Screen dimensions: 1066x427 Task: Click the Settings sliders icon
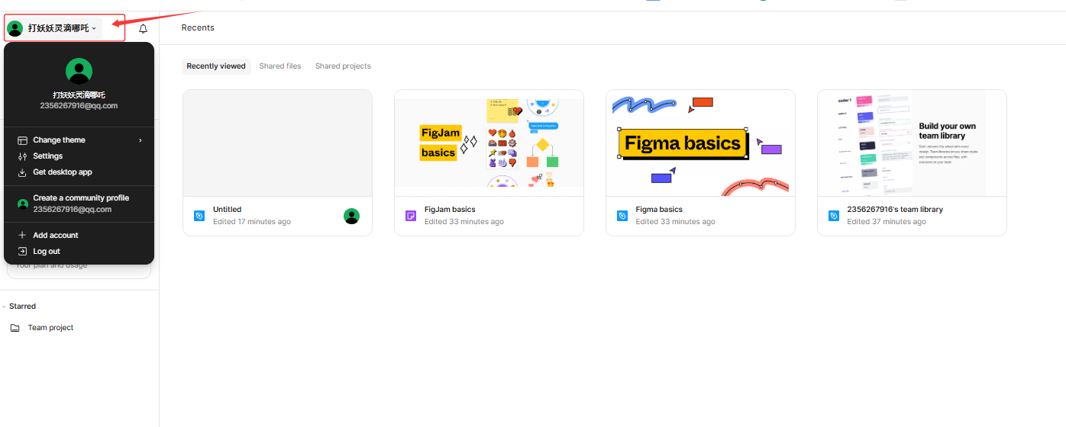click(22, 156)
